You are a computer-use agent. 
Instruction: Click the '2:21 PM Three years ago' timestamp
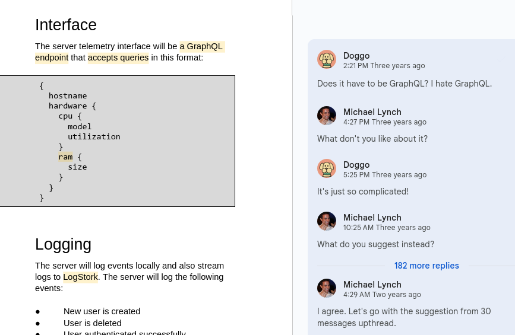coord(384,66)
